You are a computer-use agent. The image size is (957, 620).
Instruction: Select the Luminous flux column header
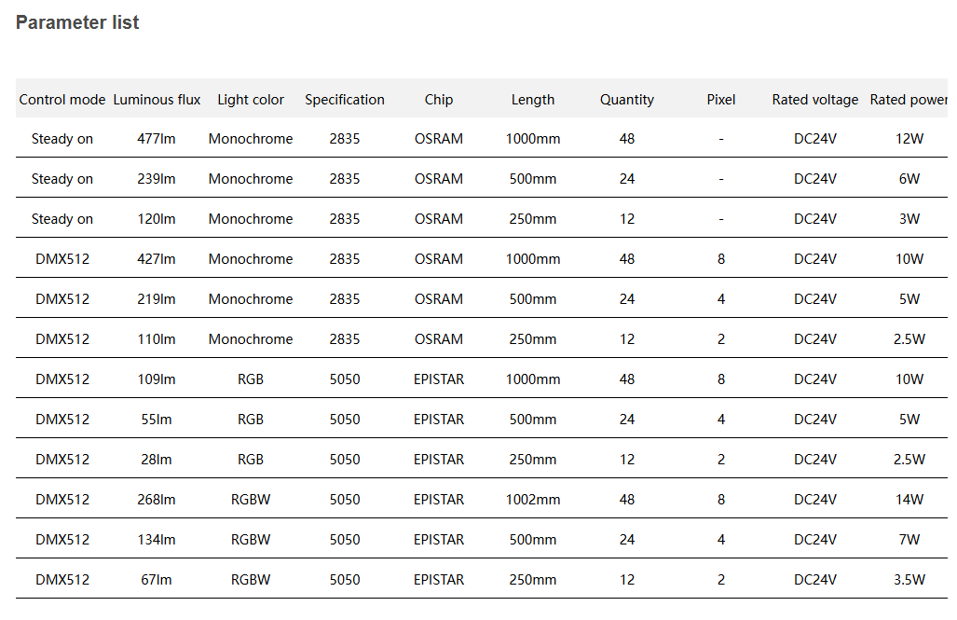157,100
